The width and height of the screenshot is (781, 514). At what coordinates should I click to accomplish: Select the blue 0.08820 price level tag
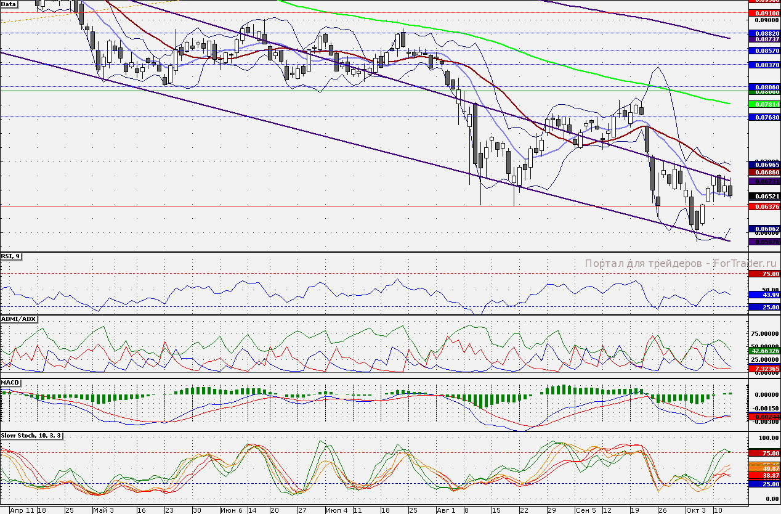tap(764, 33)
